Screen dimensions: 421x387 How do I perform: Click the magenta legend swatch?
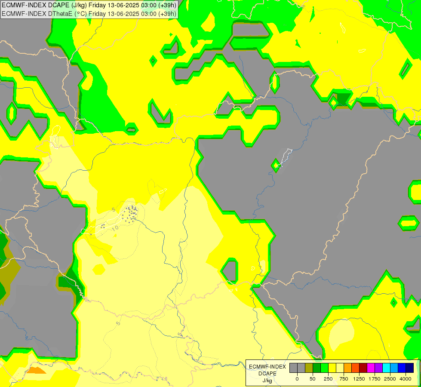(x=371, y=368)
